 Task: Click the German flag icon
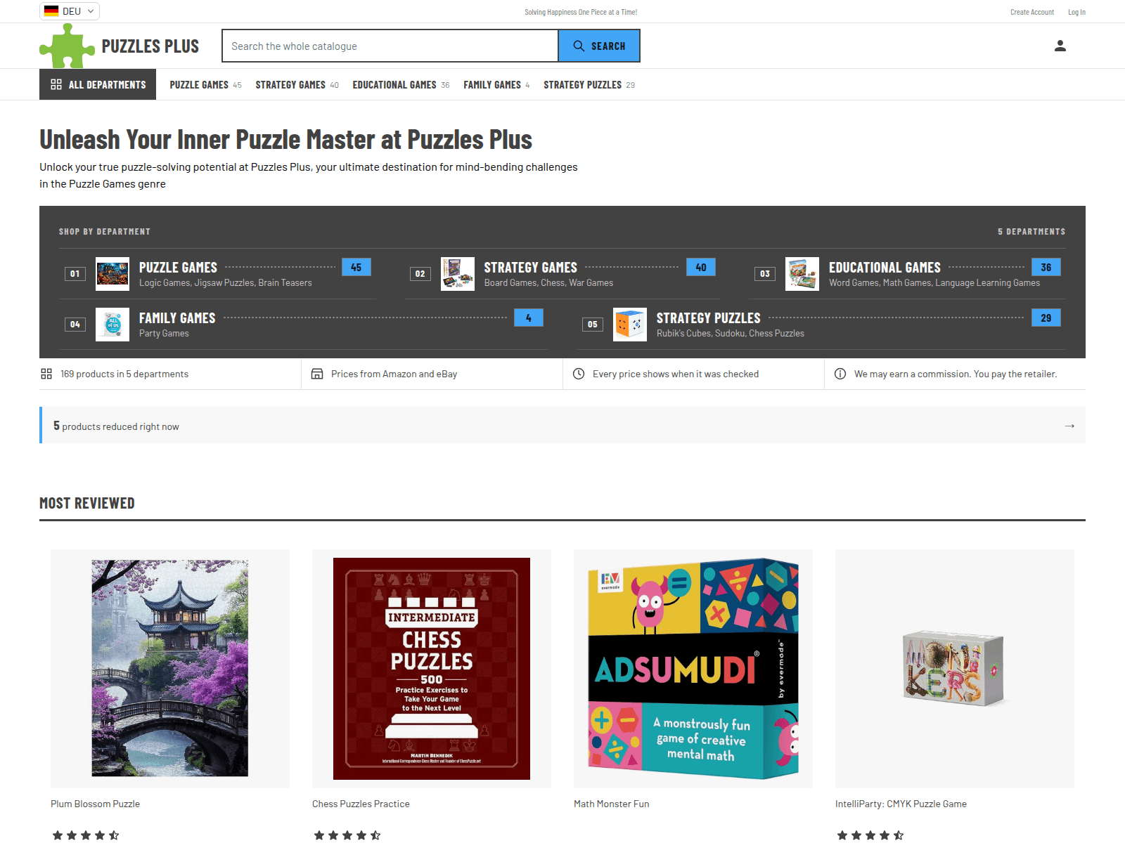click(51, 11)
